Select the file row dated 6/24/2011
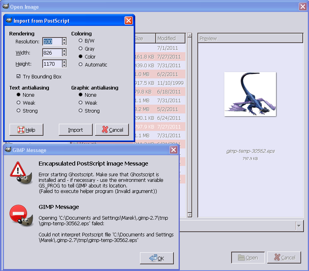 [160, 118]
